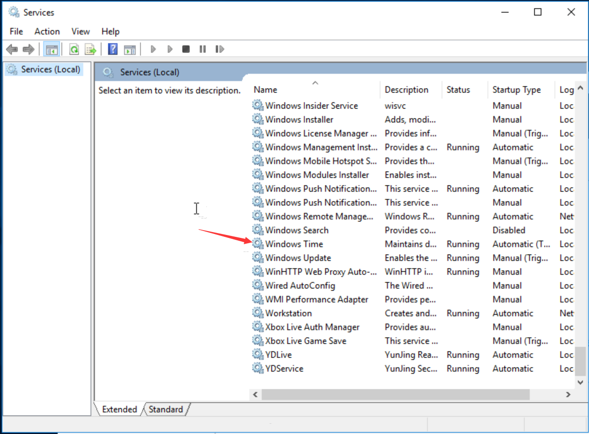Click the Restart Service toolbar icon
The image size is (589, 434).
tap(219, 49)
